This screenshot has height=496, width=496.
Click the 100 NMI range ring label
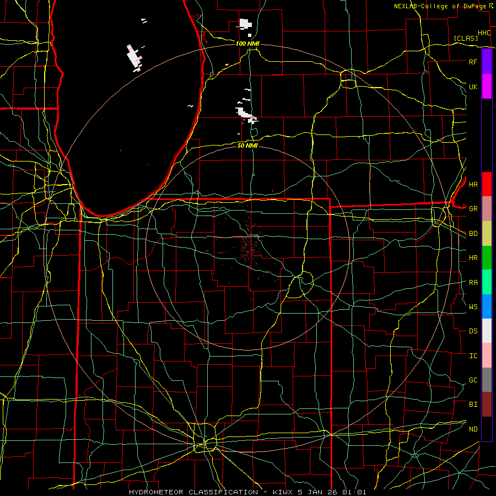(x=247, y=44)
